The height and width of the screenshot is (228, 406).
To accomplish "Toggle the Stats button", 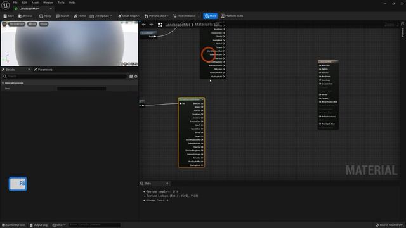I will (x=210, y=16).
